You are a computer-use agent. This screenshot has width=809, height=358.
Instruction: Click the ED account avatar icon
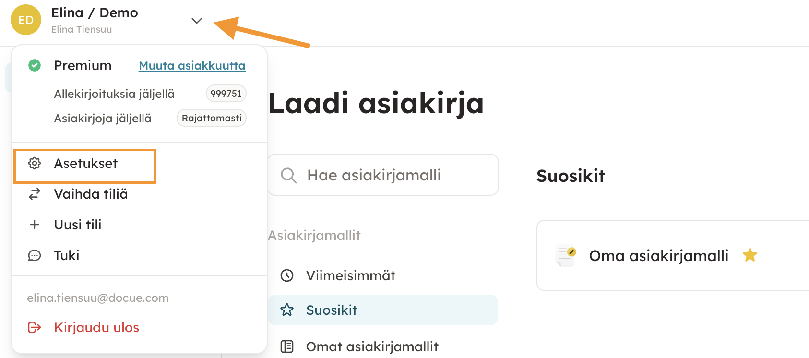[26, 20]
